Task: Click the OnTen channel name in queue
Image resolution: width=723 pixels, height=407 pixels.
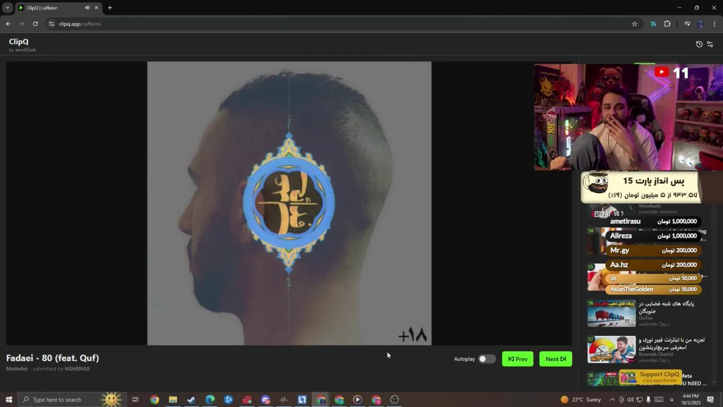Action: click(645, 318)
